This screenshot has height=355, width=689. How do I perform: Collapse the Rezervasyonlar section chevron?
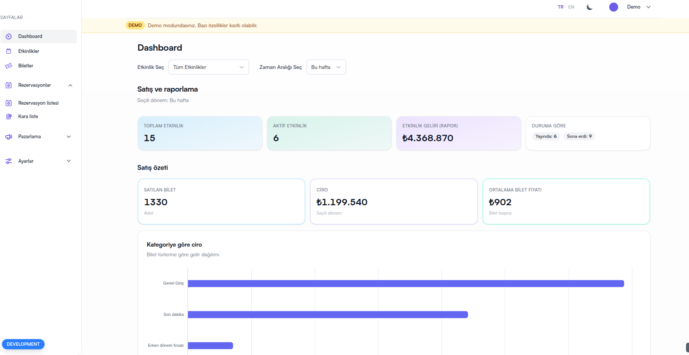click(70, 85)
